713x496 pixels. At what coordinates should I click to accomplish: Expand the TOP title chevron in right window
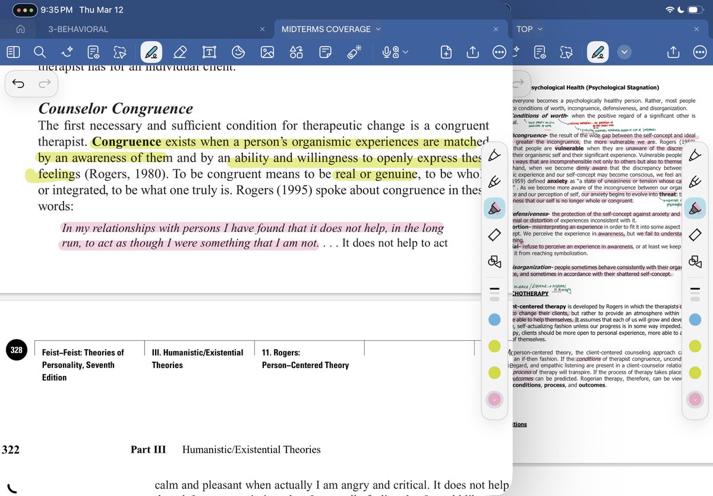point(540,29)
